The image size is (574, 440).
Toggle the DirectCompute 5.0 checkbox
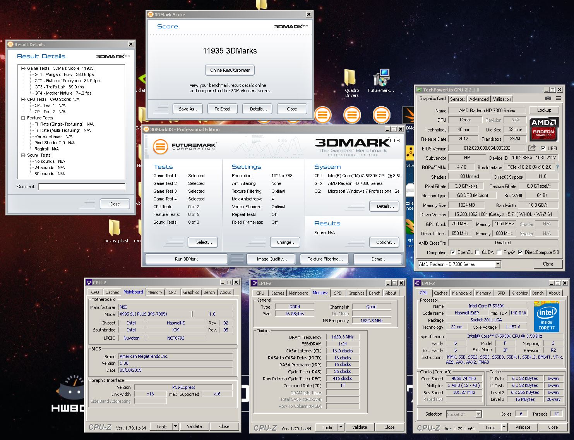point(520,252)
